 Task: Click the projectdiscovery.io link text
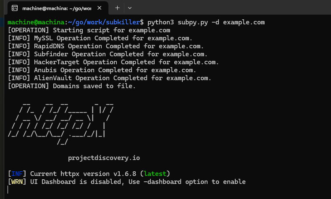(104, 158)
